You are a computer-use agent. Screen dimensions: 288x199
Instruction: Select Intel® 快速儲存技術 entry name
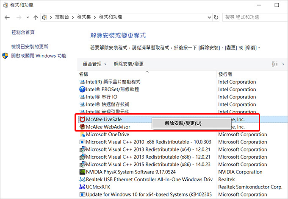[x=108, y=104]
